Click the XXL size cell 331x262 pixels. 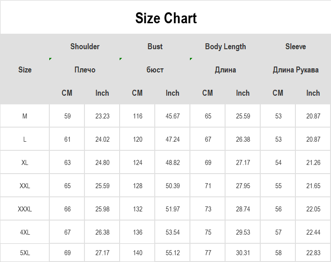(25, 185)
